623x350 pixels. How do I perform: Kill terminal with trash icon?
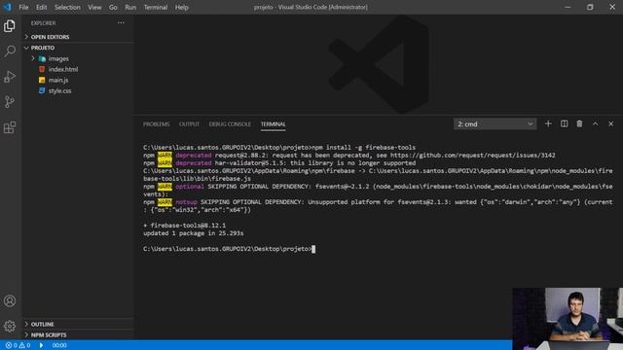(x=579, y=123)
